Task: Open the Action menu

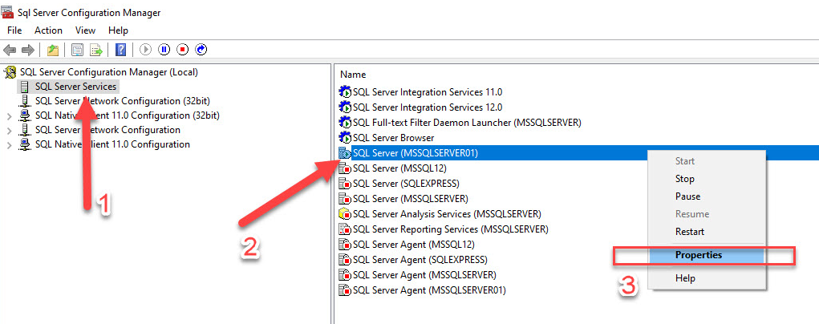Action: pyautogui.click(x=49, y=30)
